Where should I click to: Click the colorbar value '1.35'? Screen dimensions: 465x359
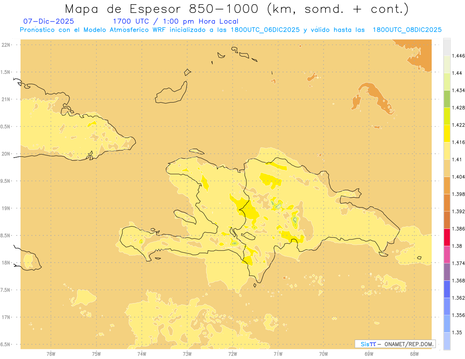(456, 332)
